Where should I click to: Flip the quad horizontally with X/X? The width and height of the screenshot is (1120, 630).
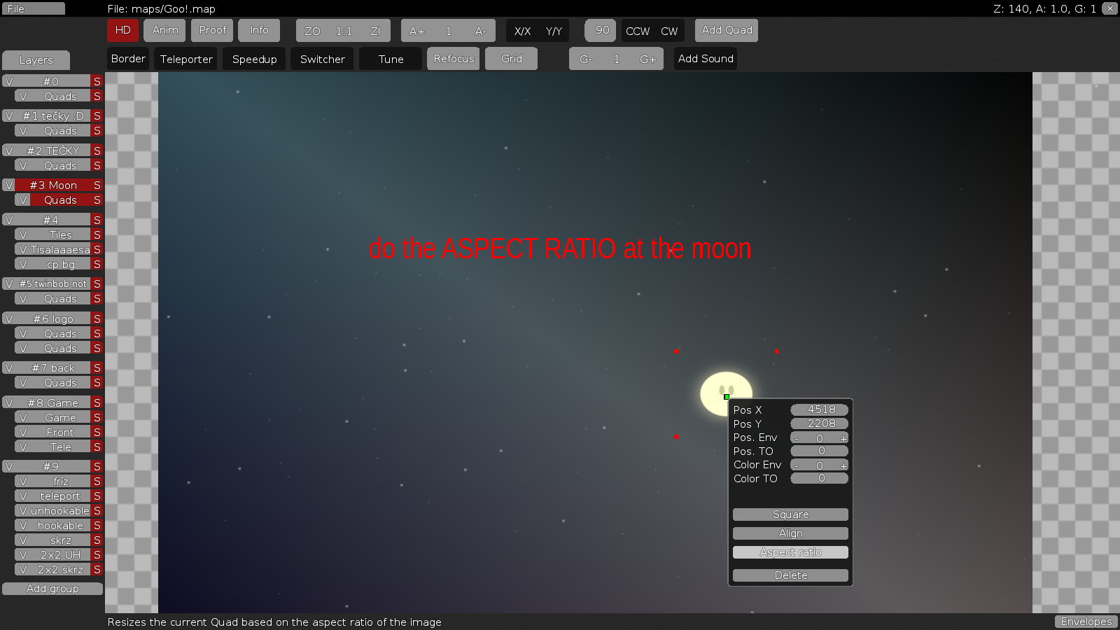coord(521,31)
